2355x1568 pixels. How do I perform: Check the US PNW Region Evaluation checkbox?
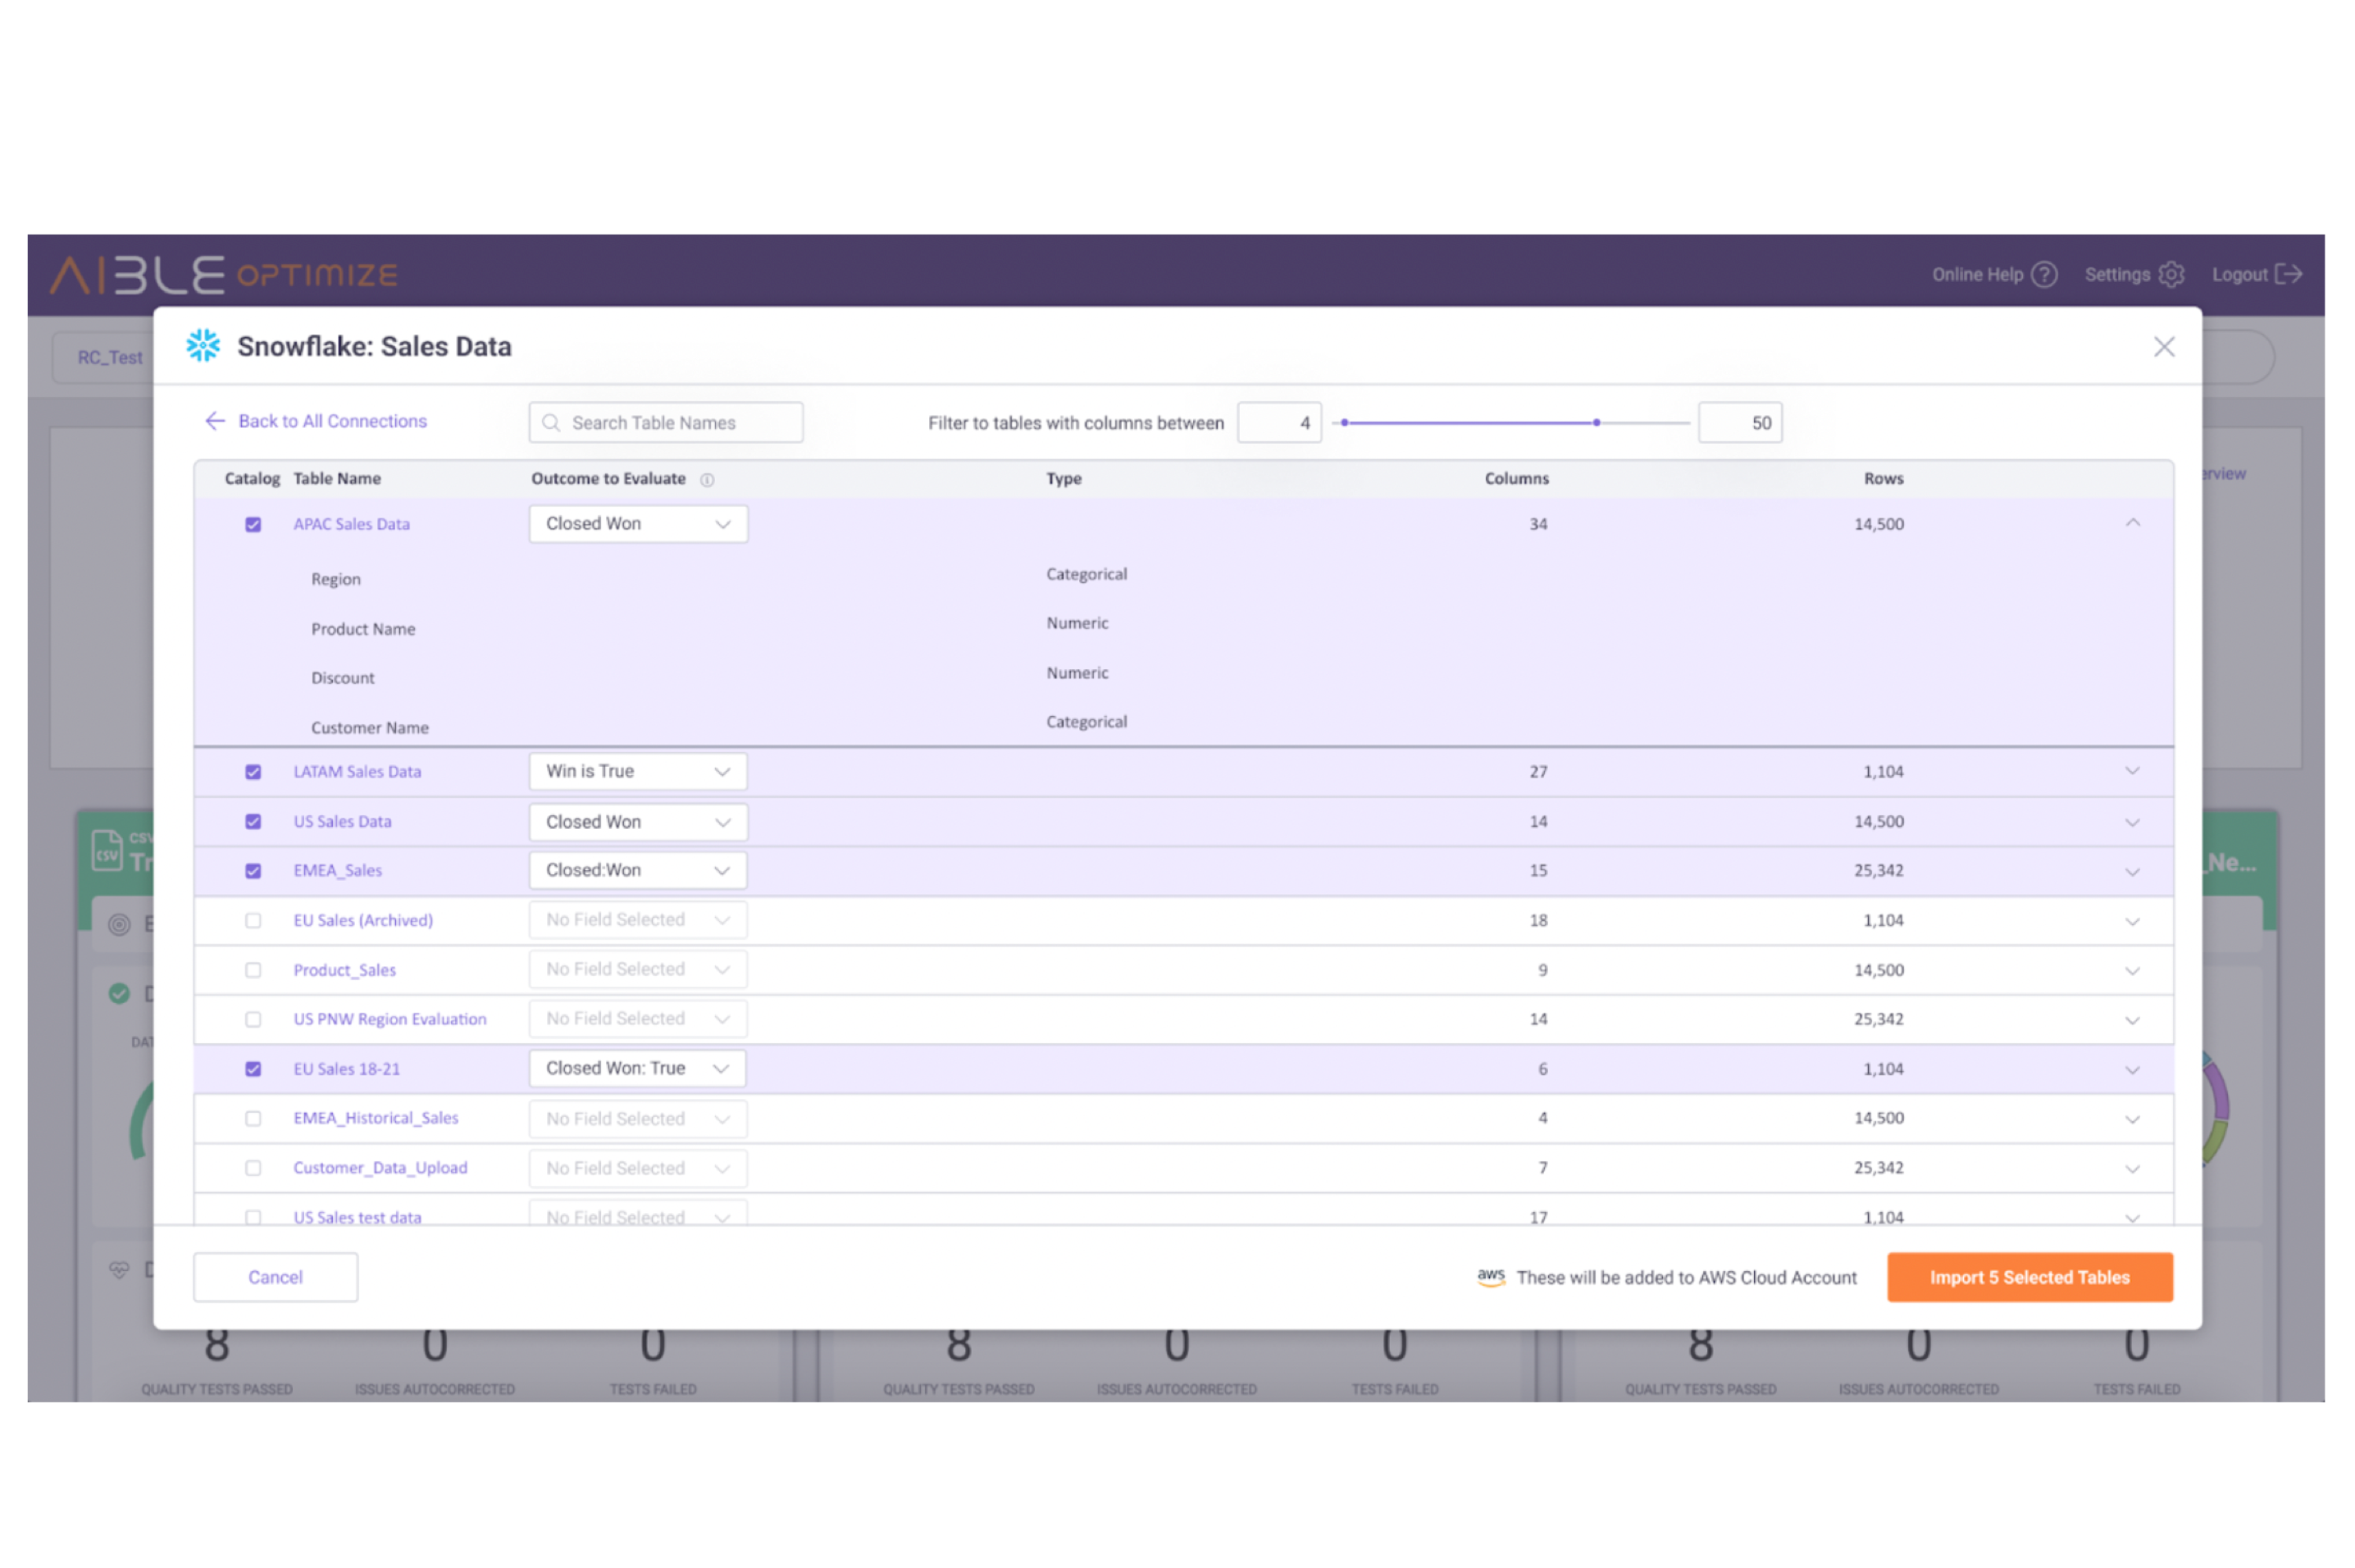(253, 1020)
